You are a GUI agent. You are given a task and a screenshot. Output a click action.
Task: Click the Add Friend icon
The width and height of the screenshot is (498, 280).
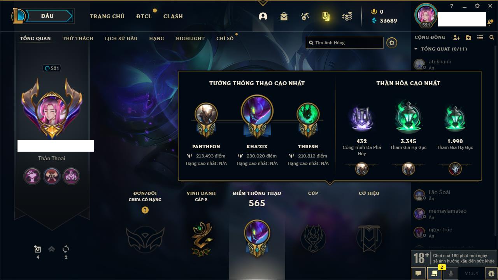click(457, 37)
